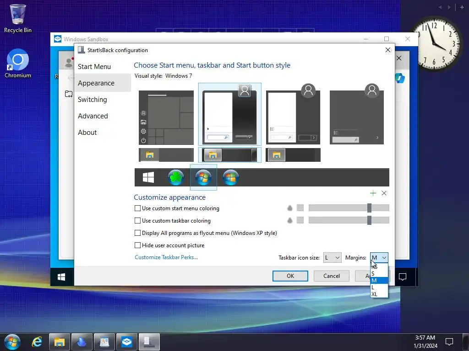
Task: Go to the Start Menu section
Action: 102,67
